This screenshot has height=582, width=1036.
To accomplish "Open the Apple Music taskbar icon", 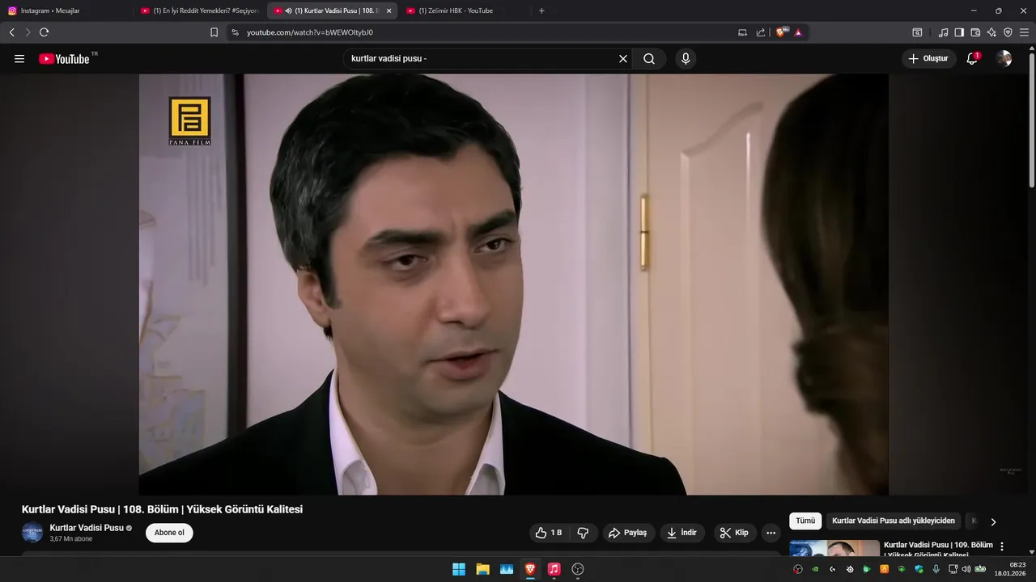I will tap(554, 569).
